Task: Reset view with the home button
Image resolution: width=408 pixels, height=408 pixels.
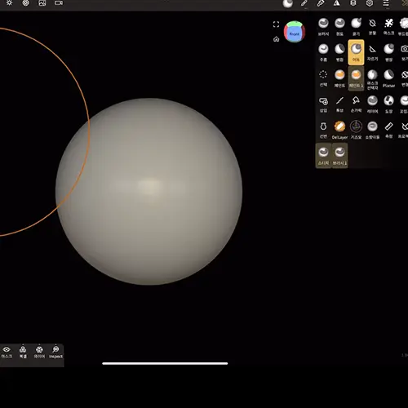Action: pyautogui.click(x=276, y=39)
